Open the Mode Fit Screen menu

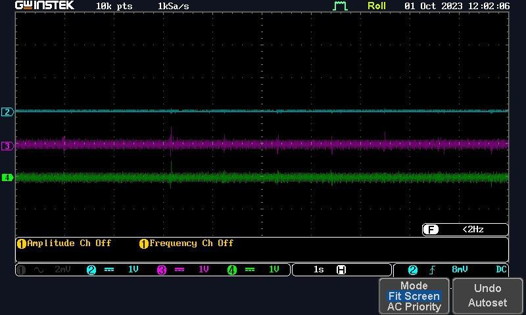coord(414,296)
